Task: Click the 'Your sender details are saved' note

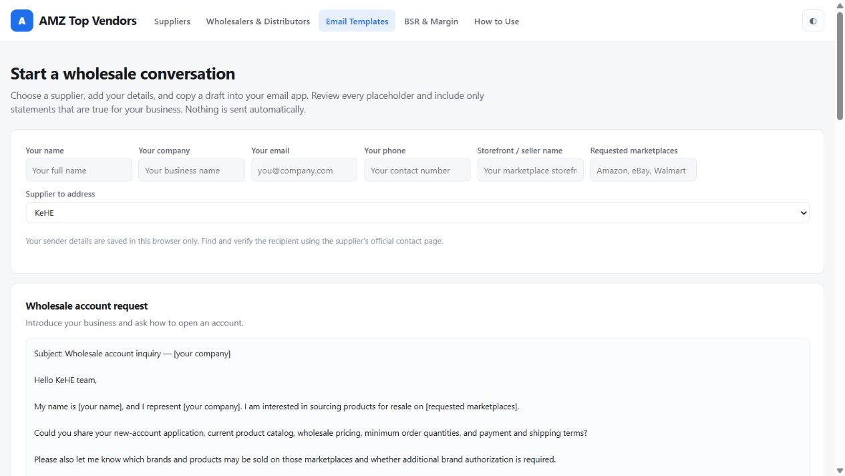Action: point(234,241)
